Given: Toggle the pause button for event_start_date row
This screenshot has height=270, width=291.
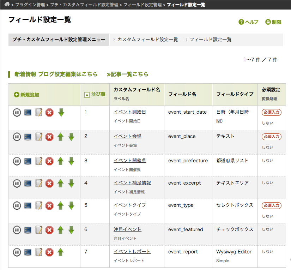Looking at the screenshot, I should [x=17, y=113].
